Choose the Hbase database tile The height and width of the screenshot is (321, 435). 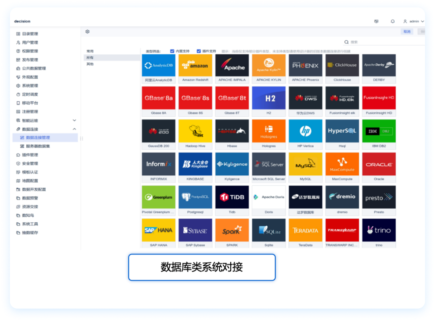pyautogui.click(x=232, y=134)
